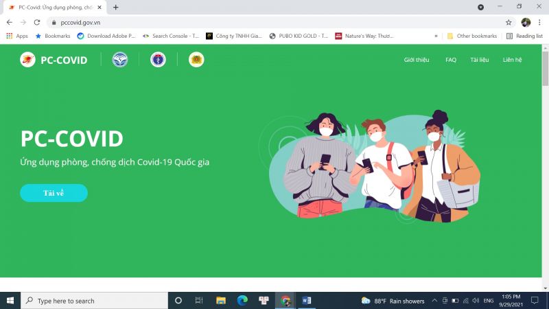The width and height of the screenshot is (549, 309).
Task: Reload the pccovid.gov.vn page
Action: tap(37, 23)
